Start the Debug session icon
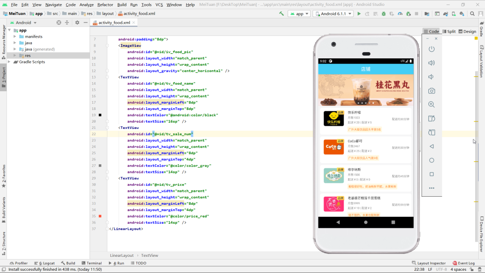The height and width of the screenshot is (273, 485). [383, 14]
